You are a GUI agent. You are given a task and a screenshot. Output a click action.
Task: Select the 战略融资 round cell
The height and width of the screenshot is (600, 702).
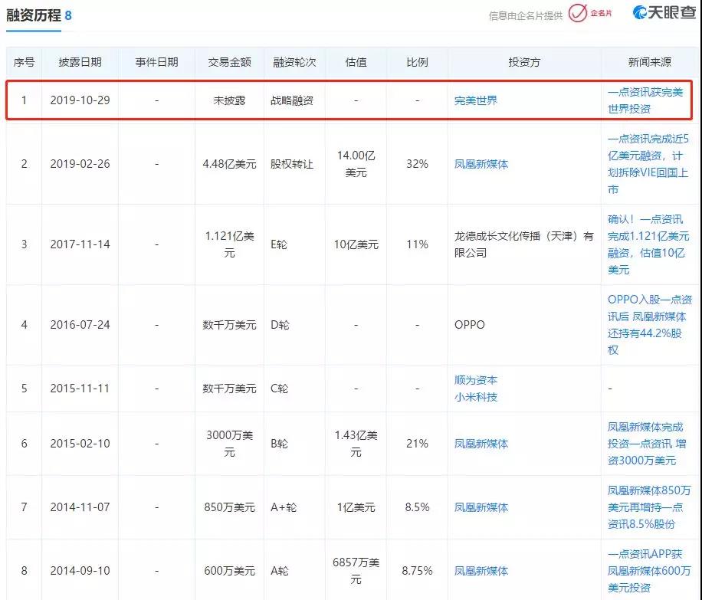[292, 100]
